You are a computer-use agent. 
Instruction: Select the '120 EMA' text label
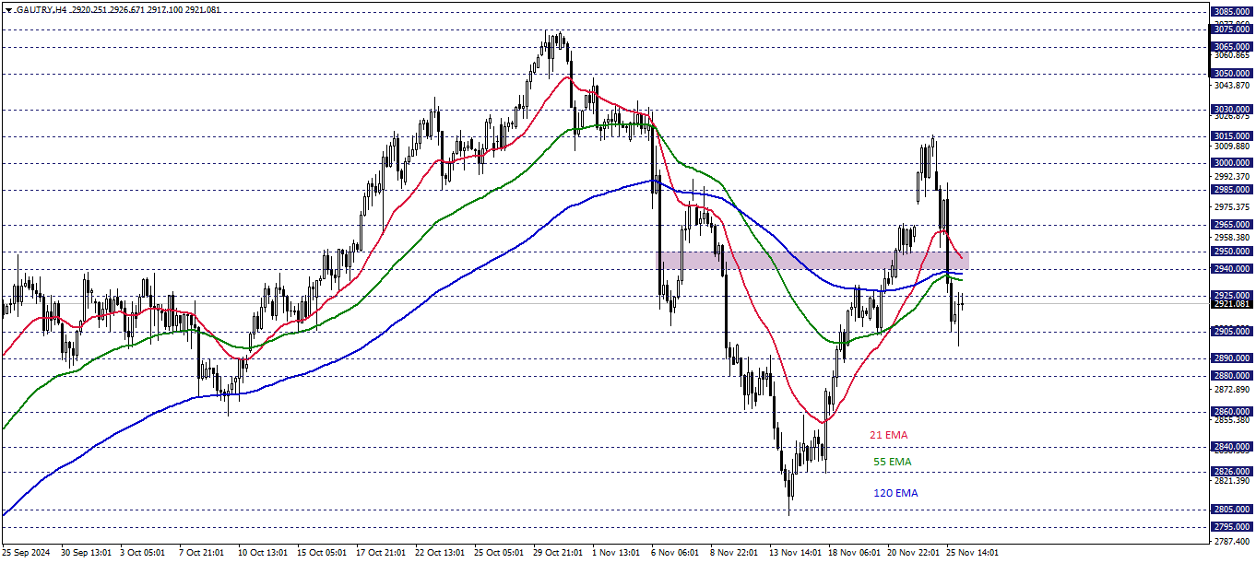click(895, 493)
